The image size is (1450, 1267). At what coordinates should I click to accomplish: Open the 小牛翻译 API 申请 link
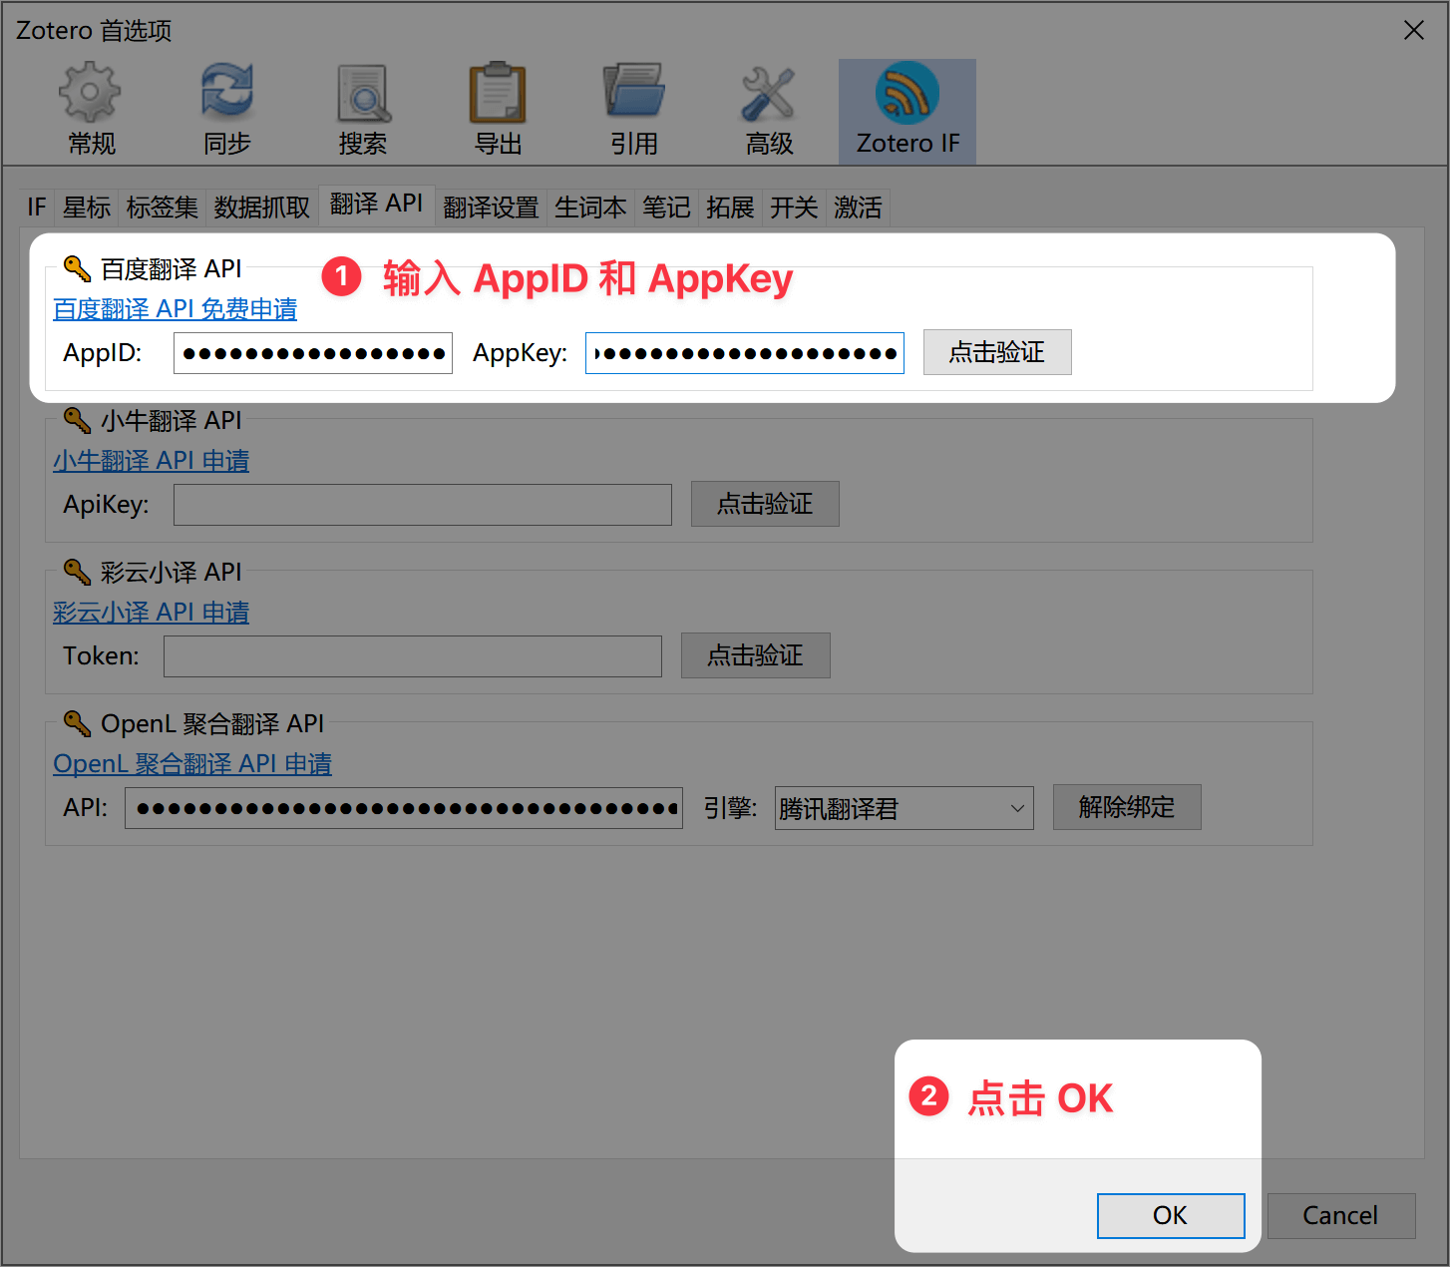152,461
